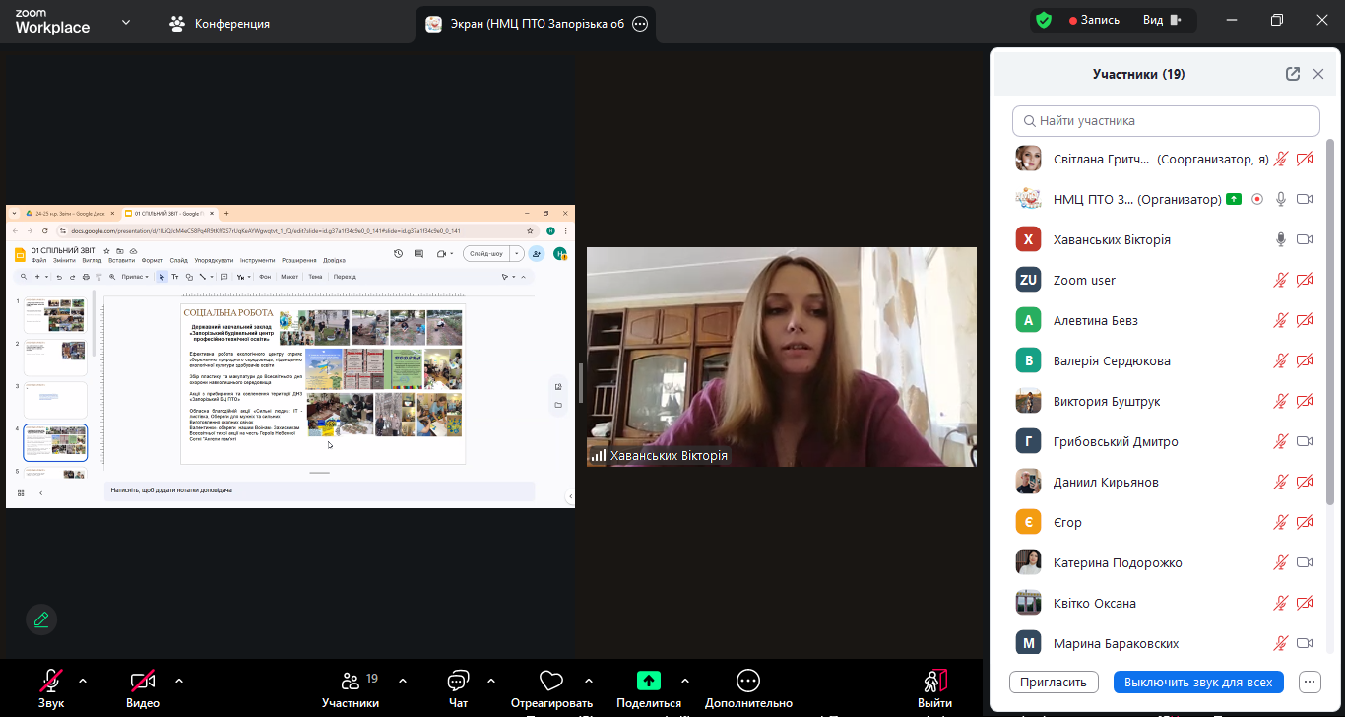
Task: Click the Пригласить button
Action: [x=1054, y=682]
